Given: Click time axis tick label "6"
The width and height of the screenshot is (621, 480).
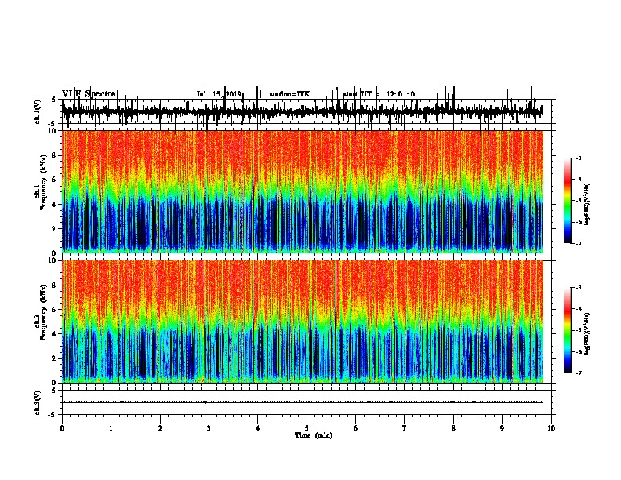Looking at the screenshot, I should pyautogui.click(x=356, y=428).
